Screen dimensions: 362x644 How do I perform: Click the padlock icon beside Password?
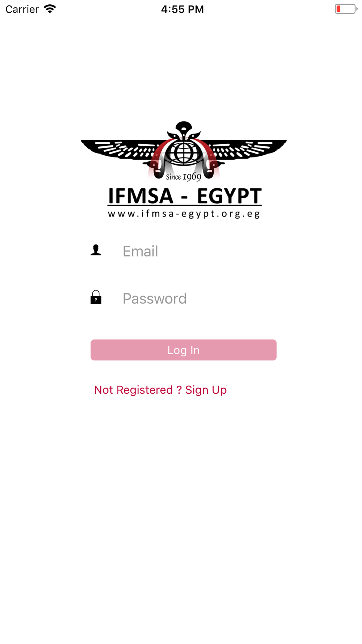(x=96, y=297)
